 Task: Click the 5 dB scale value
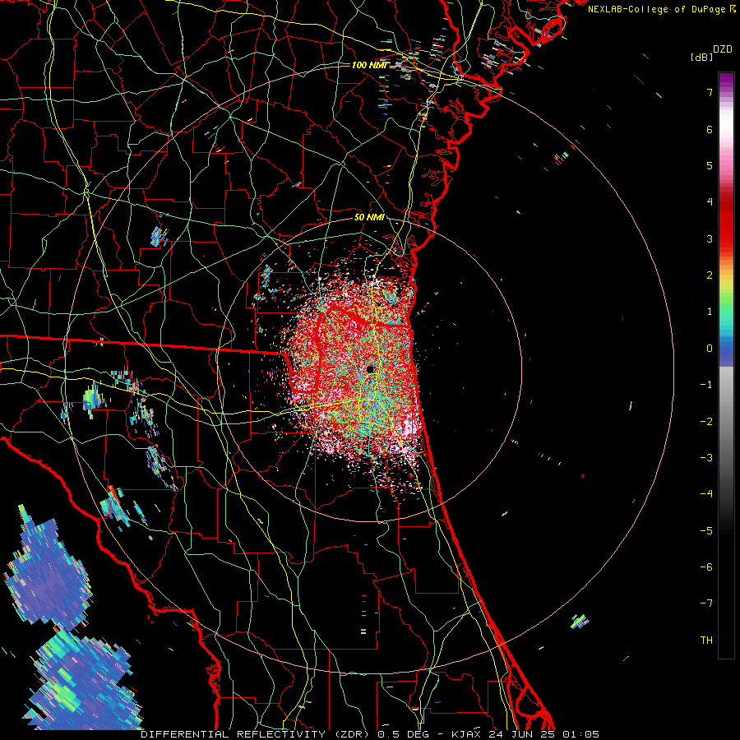point(710,165)
